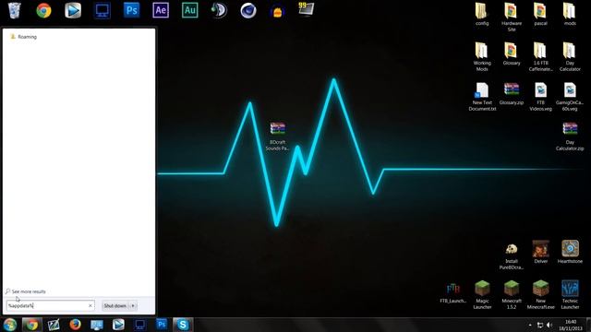Launch the Magic Launcher shortcut

pyautogui.click(x=482, y=295)
